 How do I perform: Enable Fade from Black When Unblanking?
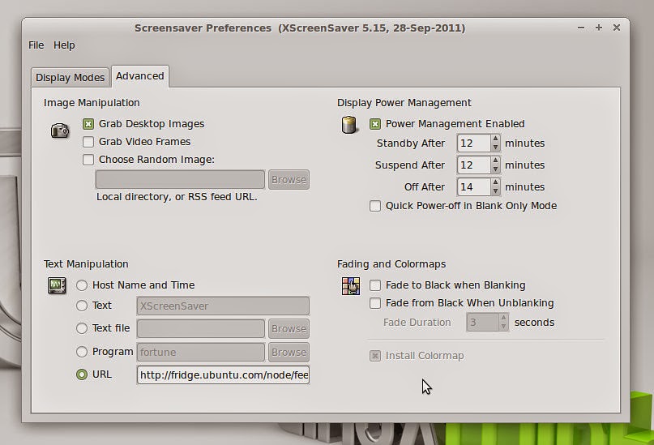(x=375, y=303)
